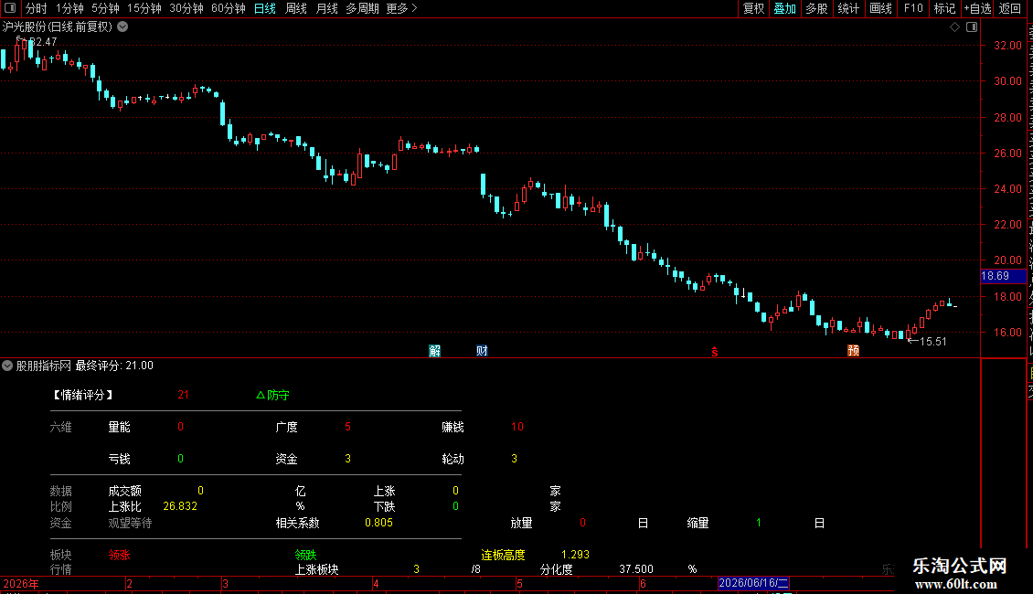Click the 2026年 year label on timeline
Screen dimensions: 1033x594
20,583
